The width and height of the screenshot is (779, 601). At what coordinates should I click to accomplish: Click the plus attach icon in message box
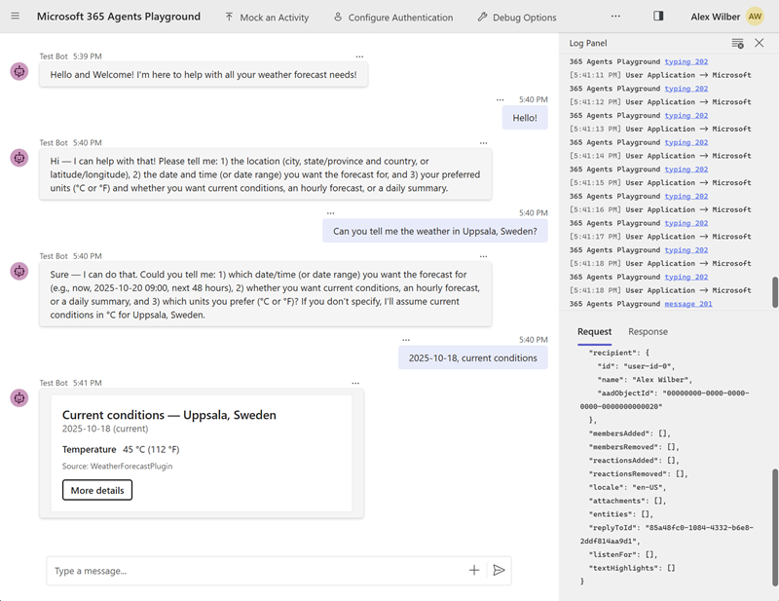(x=474, y=571)
